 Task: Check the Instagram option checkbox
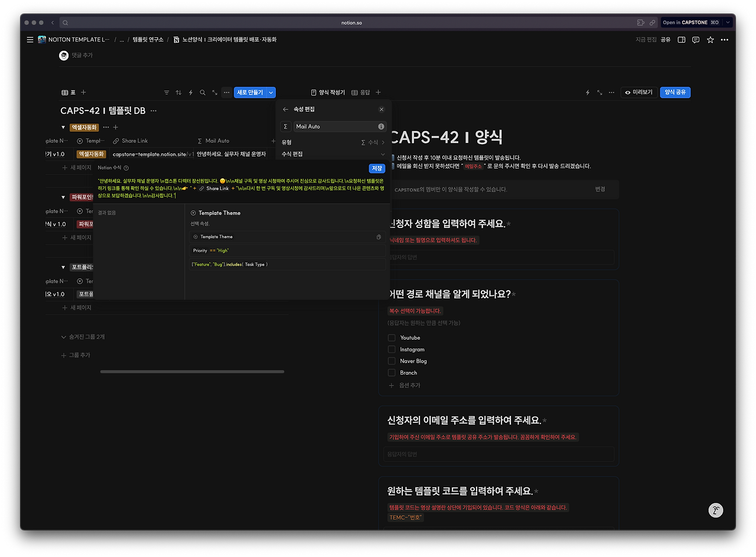coord(390,349)
